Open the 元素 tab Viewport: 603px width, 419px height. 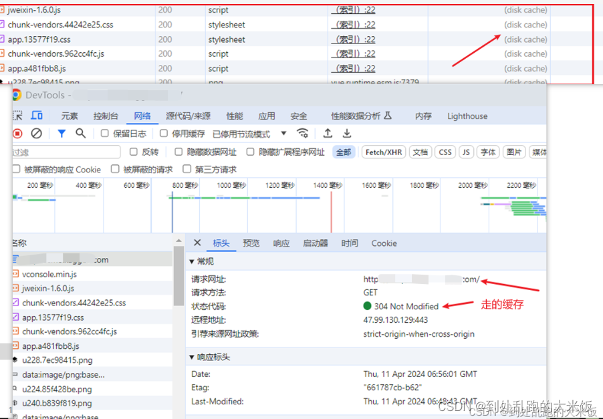coord(70,116)
